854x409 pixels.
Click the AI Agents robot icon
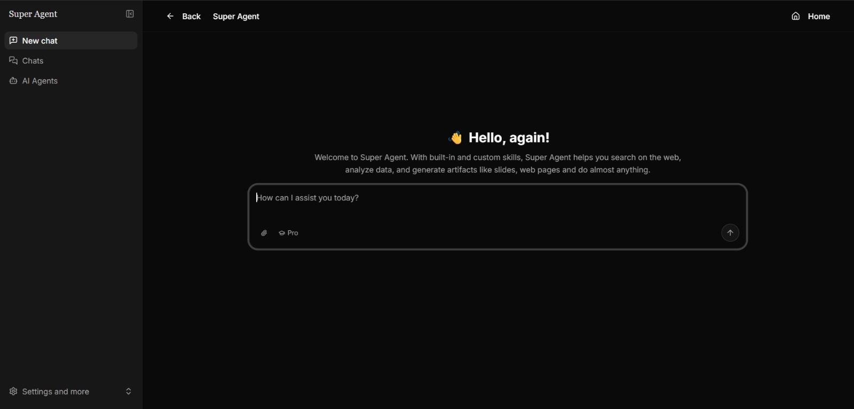point(13,81)
